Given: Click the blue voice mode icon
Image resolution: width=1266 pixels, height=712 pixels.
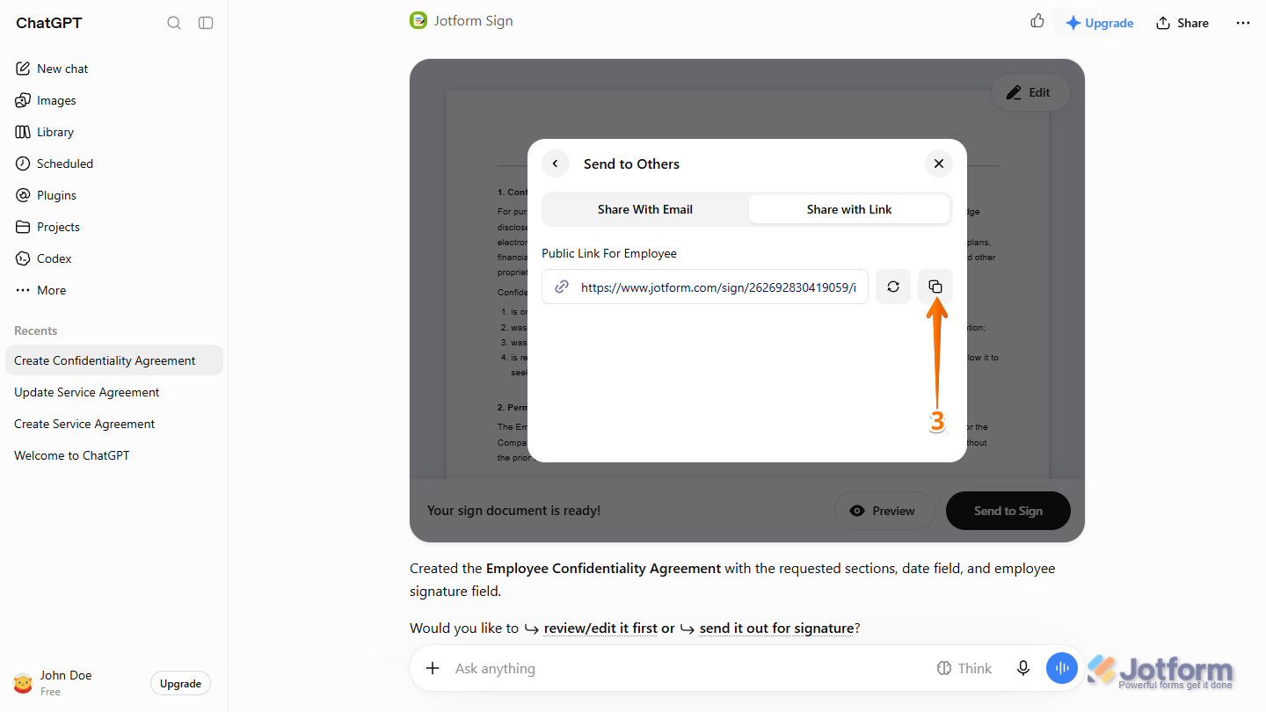Looking at the screenshot, I should tap(1062, 668).
